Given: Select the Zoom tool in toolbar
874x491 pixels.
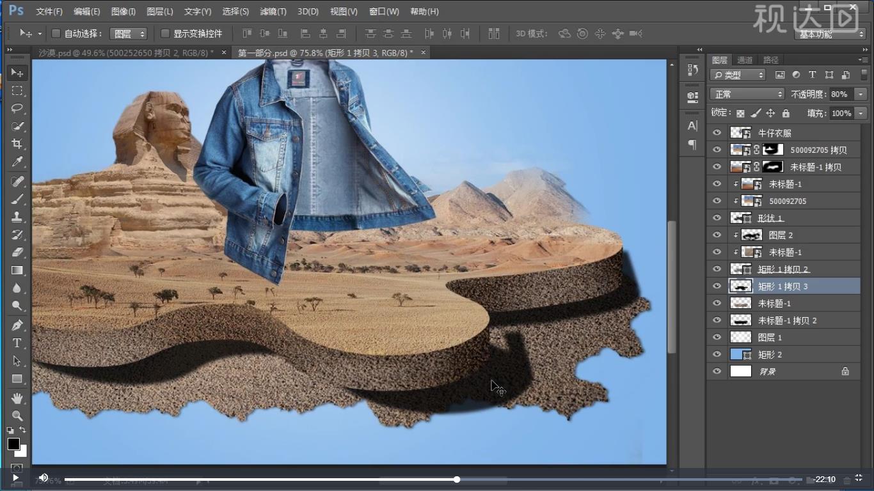Looking at the screenshot, I should [x=17, y=416].
